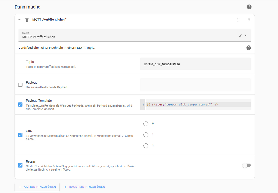Click plus icon of Baustein hinzufügen

(x=65, y=187)
